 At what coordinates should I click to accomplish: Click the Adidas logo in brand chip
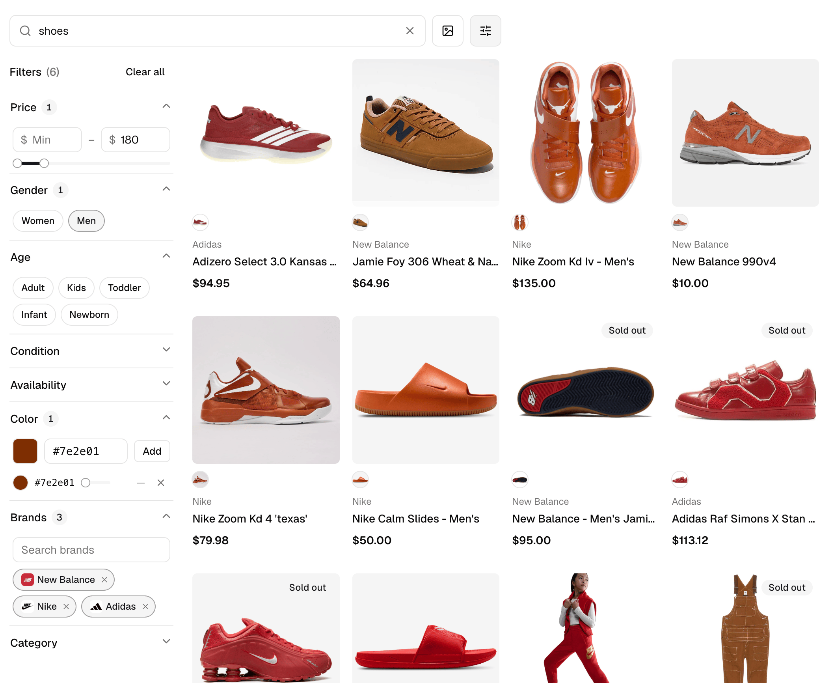[96, 606]
